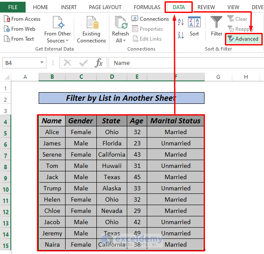Click the cell containing Alice
This screenshot has width=264, height=254.
[x=52, y=132]
